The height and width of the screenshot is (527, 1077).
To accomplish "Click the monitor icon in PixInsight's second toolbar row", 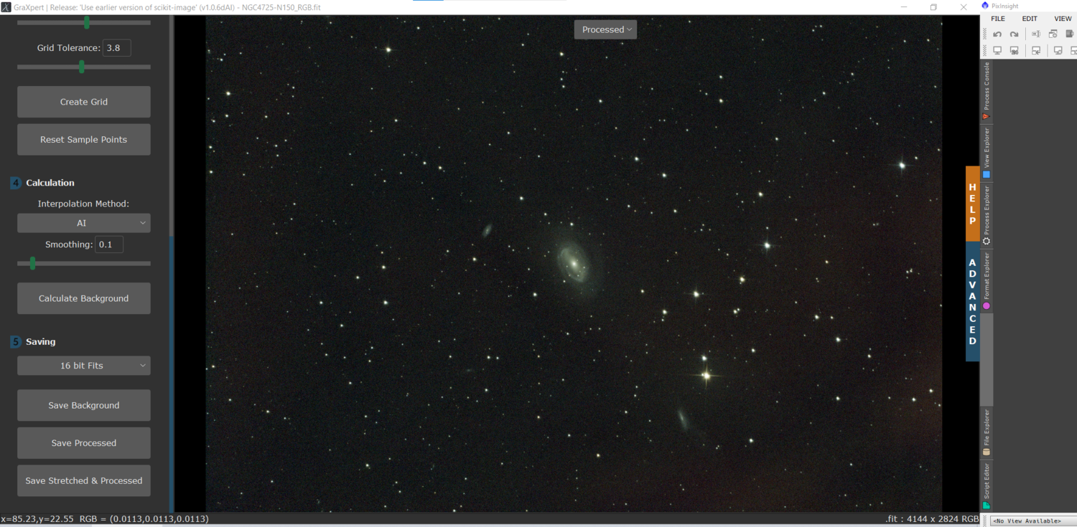I will (997, 50).
